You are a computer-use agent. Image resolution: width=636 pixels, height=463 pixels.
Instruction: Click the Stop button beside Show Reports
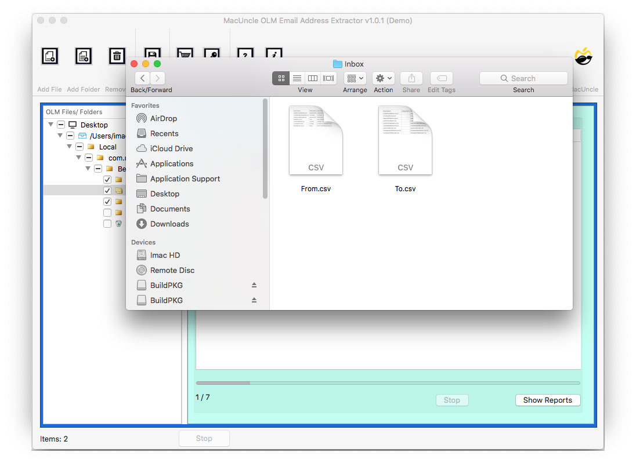(452, 400)
